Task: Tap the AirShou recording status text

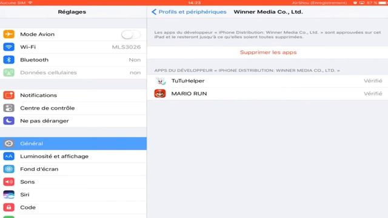Action: [x=319, y=2]
